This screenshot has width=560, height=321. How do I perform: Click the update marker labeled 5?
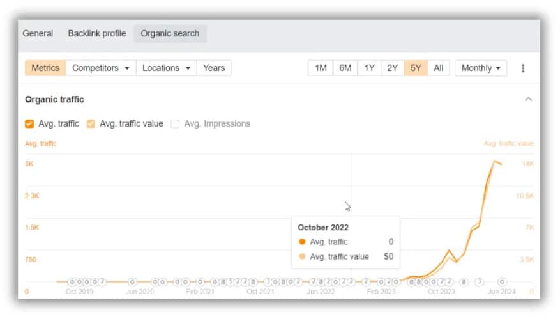tap(231, 282)
